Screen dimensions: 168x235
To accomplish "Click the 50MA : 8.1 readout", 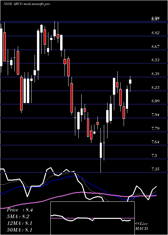I will click(x=19, y=230).
